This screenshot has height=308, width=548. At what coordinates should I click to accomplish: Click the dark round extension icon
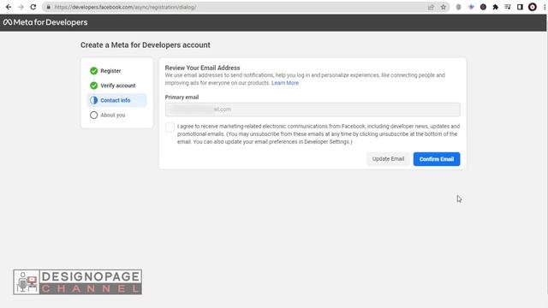tap(483, 7)
